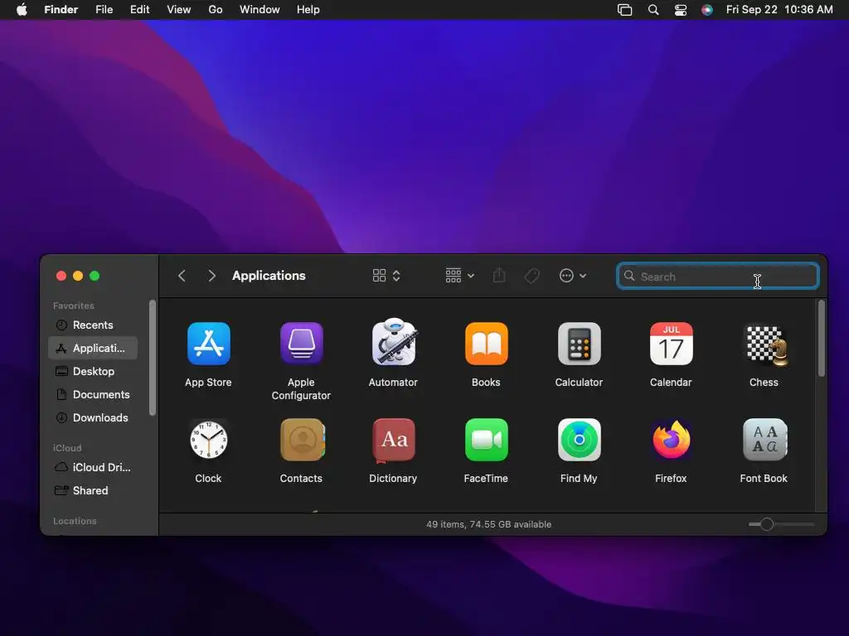Open the Group By dropdown
The width and height of the screenshot is (849, 636).
(459, 275)
